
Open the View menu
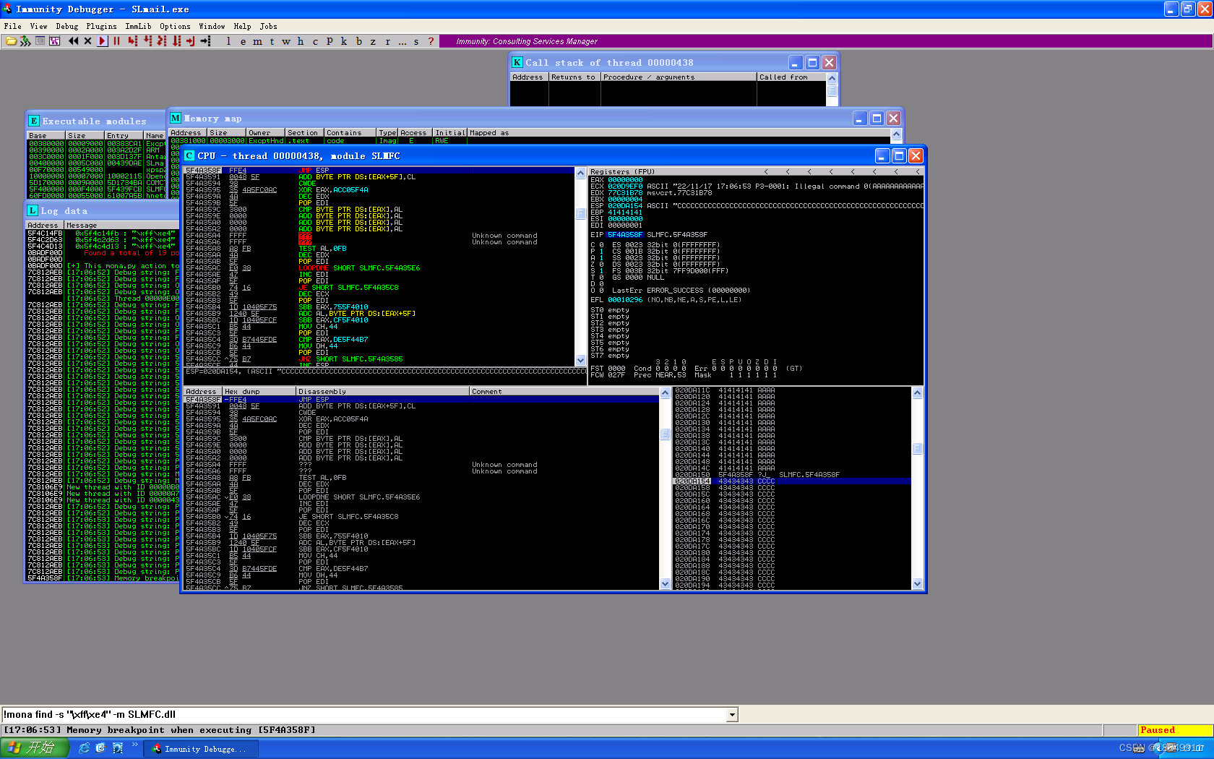(38, 26)
